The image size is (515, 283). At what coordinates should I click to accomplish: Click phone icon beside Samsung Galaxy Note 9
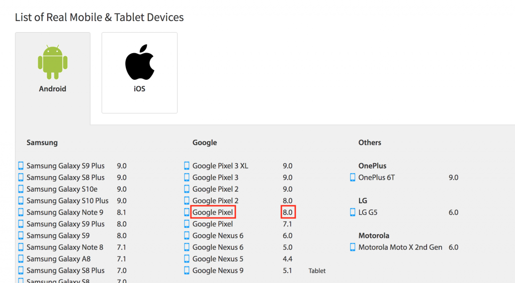point(21,212)
